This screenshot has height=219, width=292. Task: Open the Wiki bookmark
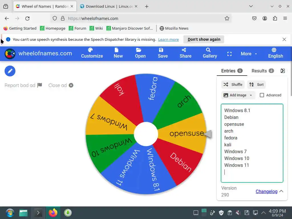coord(96,28)
